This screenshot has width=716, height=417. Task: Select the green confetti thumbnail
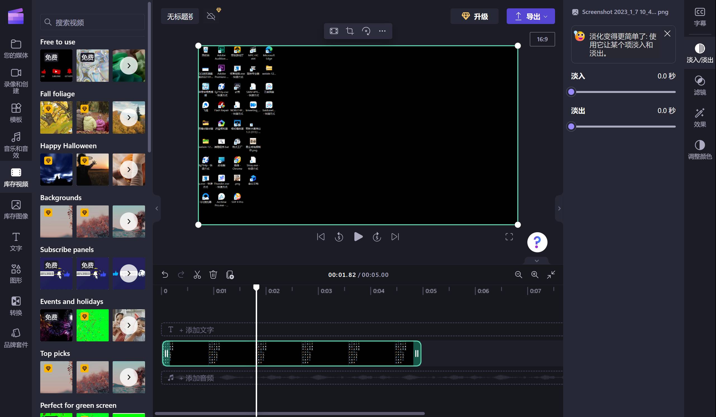[x=92, y=325]
